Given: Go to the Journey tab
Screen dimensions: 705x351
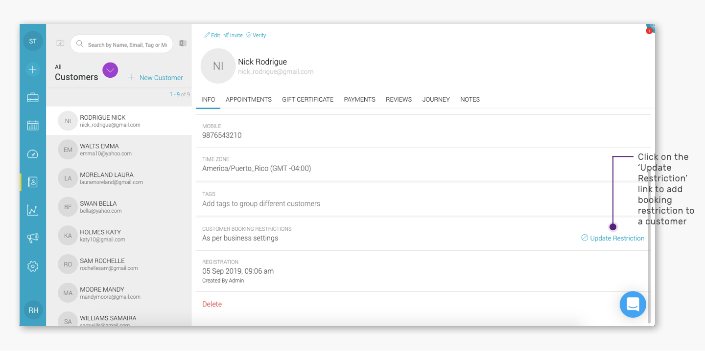Looking at the screenshot, I should pyautogui.click(x=436, y=99).
